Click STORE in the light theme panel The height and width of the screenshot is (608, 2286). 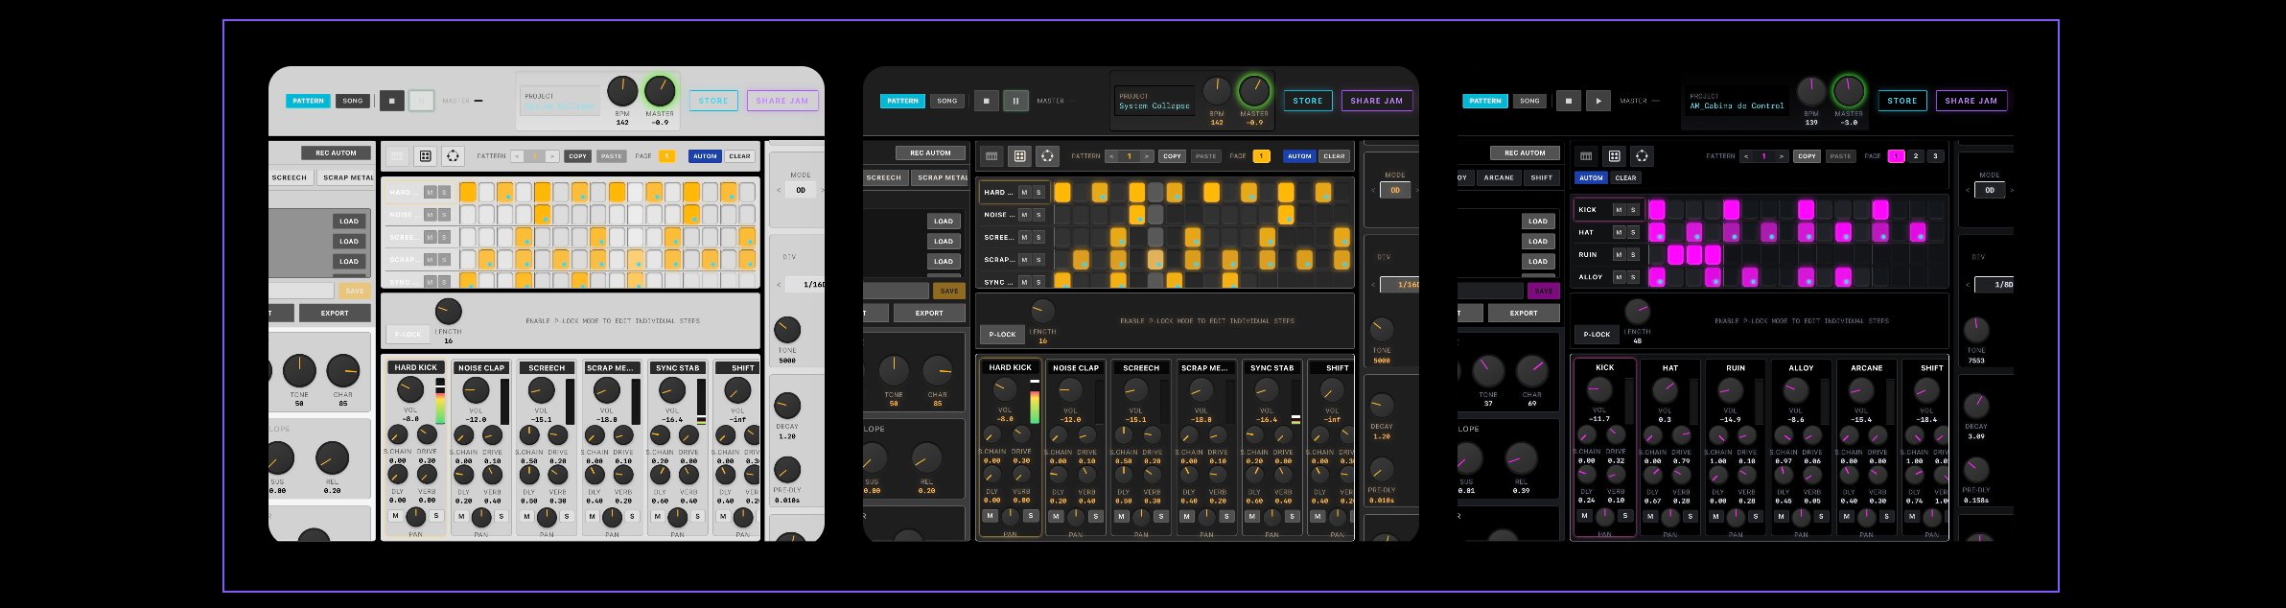pos(713,101)
